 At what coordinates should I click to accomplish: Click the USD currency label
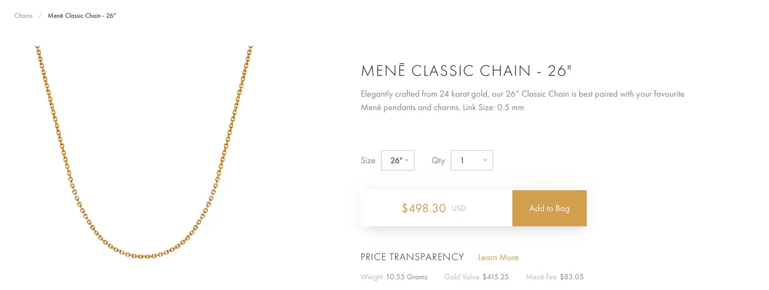[459, 209]
